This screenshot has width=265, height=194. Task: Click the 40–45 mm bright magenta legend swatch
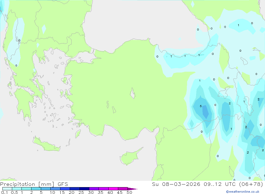tap(113, 189)
